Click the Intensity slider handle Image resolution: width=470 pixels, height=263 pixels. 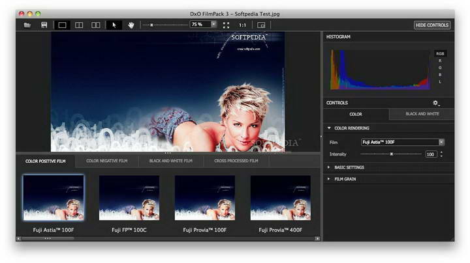(392, 154)
